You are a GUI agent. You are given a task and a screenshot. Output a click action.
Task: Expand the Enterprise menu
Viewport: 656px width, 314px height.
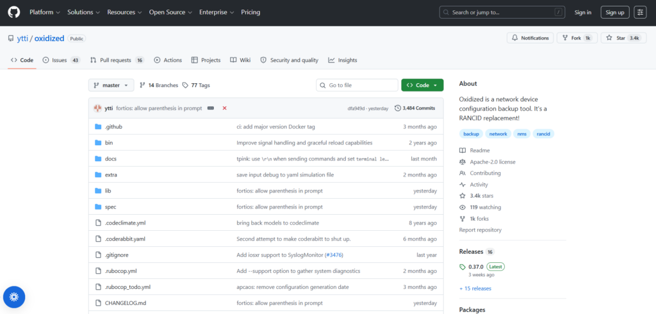coord(217,13)
